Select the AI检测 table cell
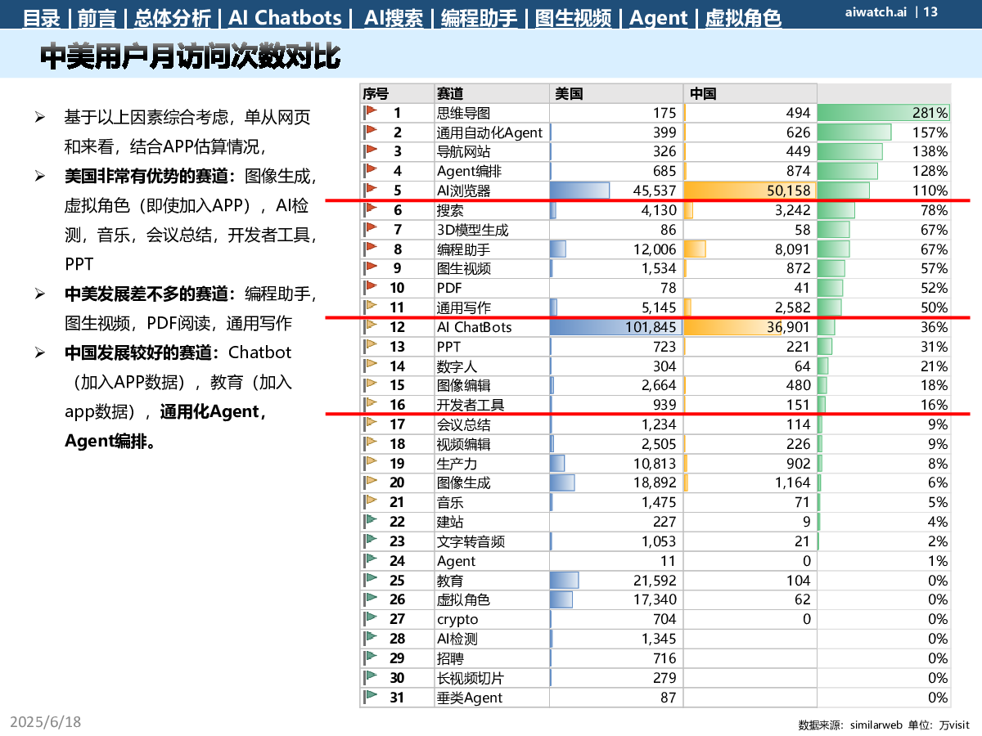This screenshot has width=982, height=736. (491, 639)
